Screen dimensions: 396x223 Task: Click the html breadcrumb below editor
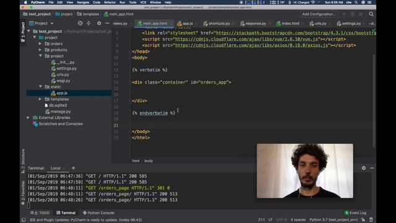tap(136, 161)
